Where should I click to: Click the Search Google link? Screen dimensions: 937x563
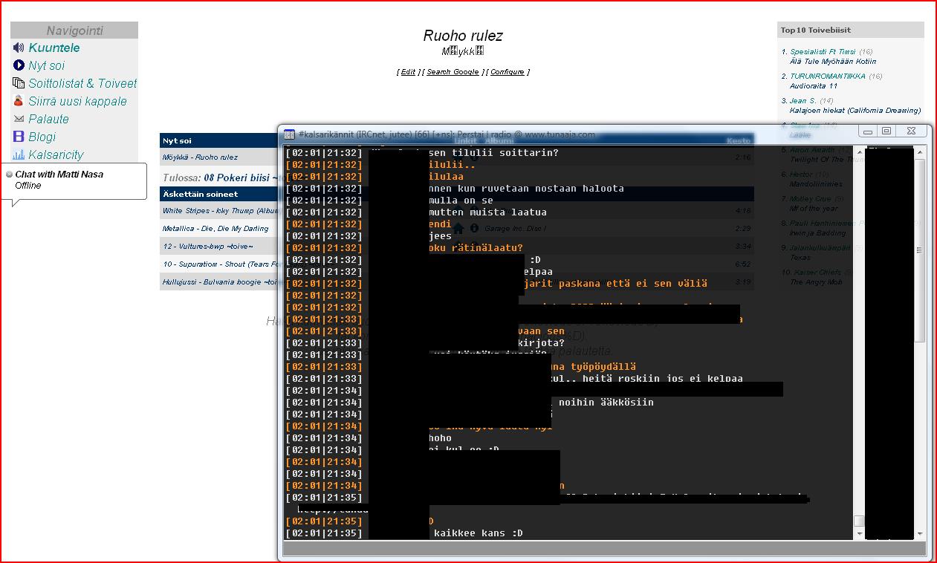click(453, 72)
